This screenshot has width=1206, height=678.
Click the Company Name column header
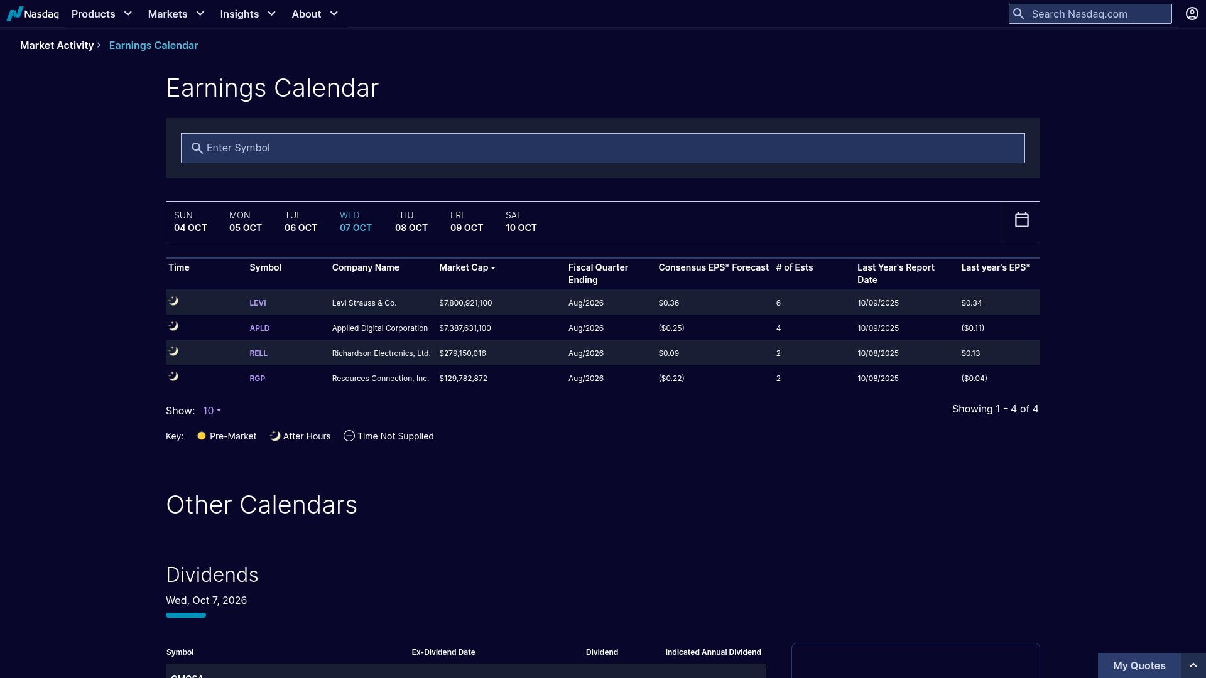tap(366, 267)
